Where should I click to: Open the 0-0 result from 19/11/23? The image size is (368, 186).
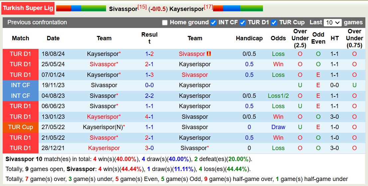tap(149, 85)
